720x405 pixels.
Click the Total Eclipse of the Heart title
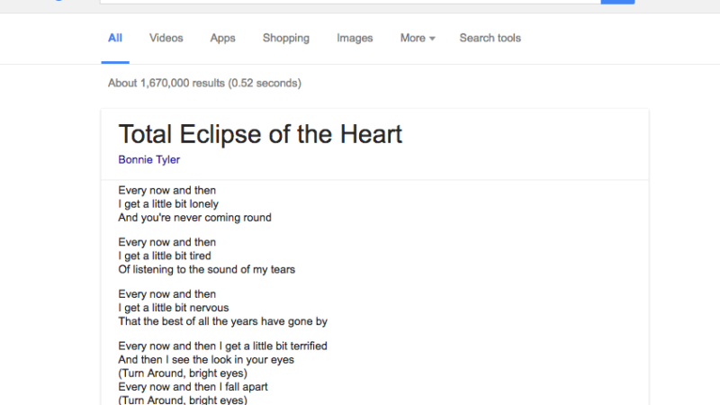tap(260, 134)
